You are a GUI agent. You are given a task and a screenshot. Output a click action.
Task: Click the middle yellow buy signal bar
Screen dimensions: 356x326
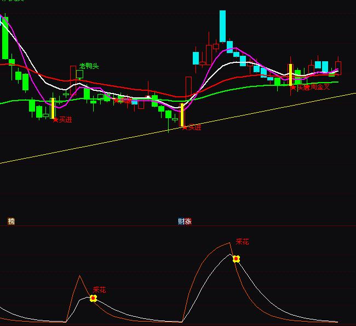click(x=182, y=115)
